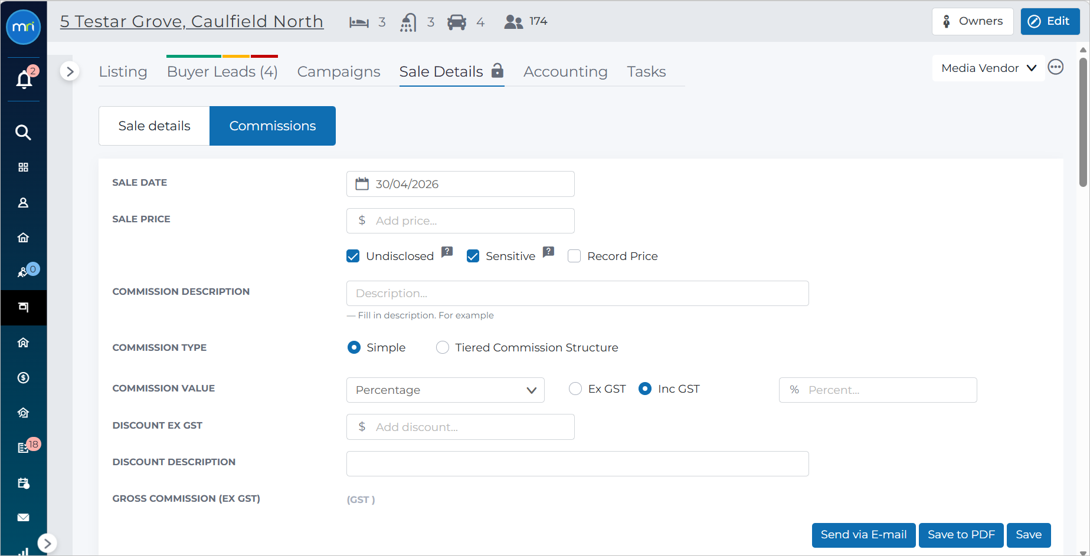Click the vertical scrollbar thumb

1083,122
